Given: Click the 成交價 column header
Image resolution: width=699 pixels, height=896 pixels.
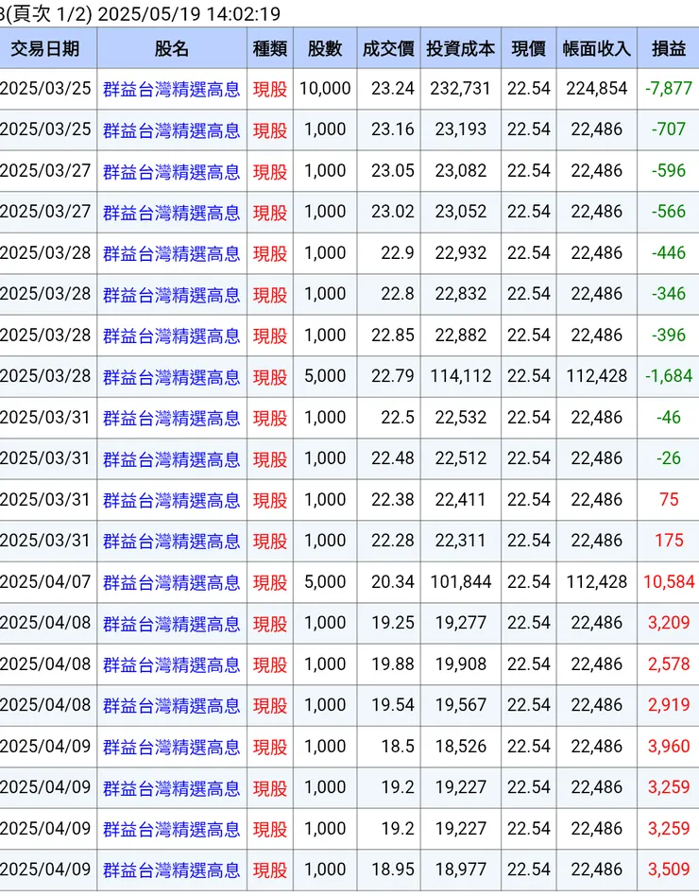Looking at the screenshot, I should [388, 48].
